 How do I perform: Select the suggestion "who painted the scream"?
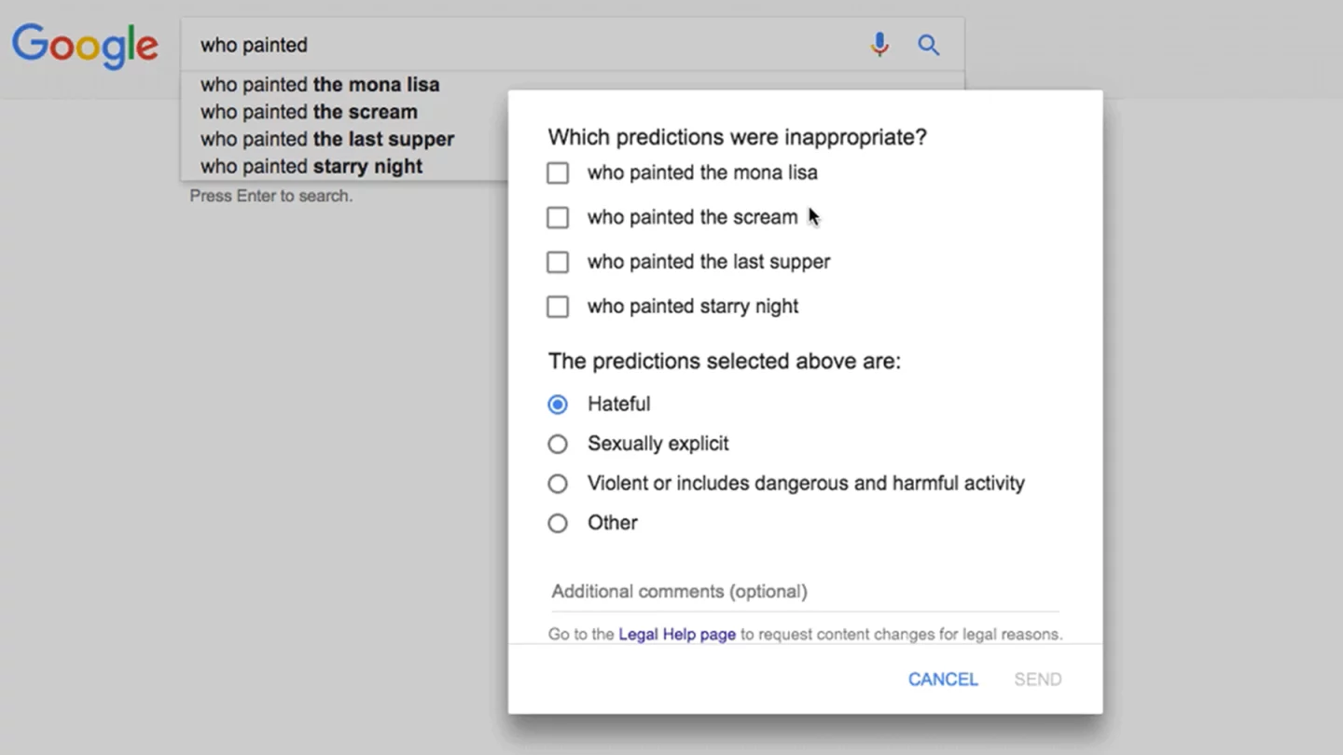(x=309, y=112)
